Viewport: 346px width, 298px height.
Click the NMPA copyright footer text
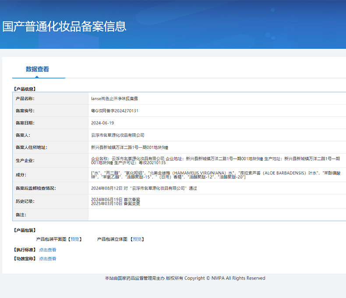(185, 278)
